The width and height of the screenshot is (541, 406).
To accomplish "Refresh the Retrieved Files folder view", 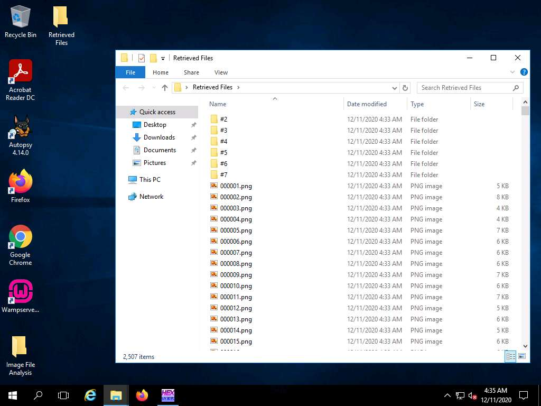I will tap(405, 88).
